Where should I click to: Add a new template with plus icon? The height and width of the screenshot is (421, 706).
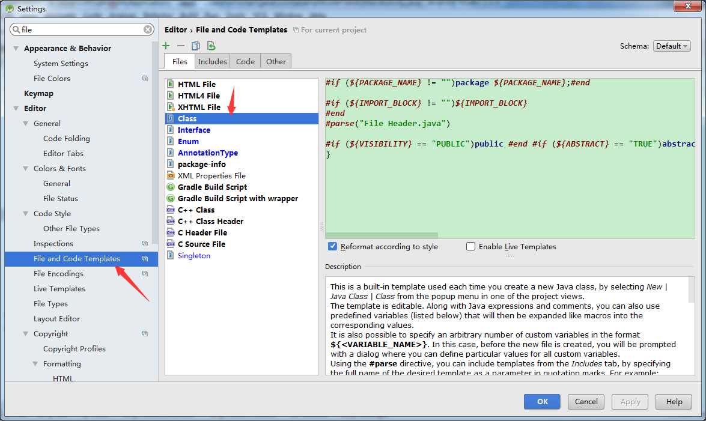click(166, 46)
